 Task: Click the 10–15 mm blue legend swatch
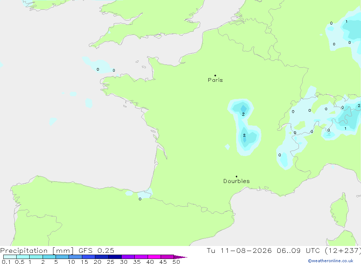click(75, 257)
